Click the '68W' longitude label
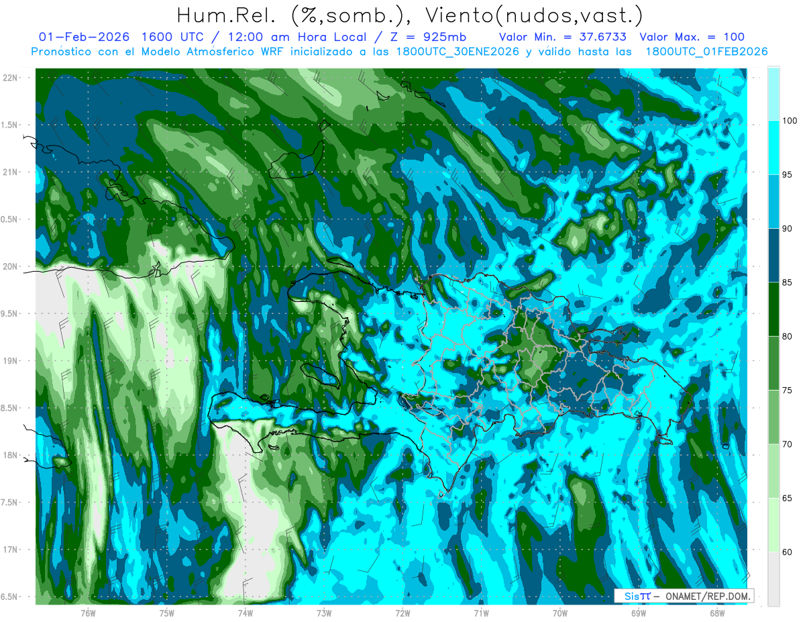 click(717, 613)
